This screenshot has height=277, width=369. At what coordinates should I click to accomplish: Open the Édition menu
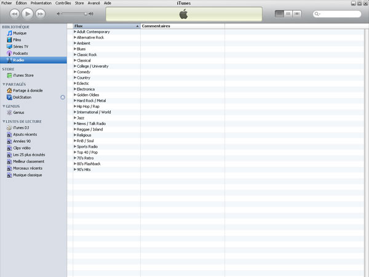[x=21, y=3]
